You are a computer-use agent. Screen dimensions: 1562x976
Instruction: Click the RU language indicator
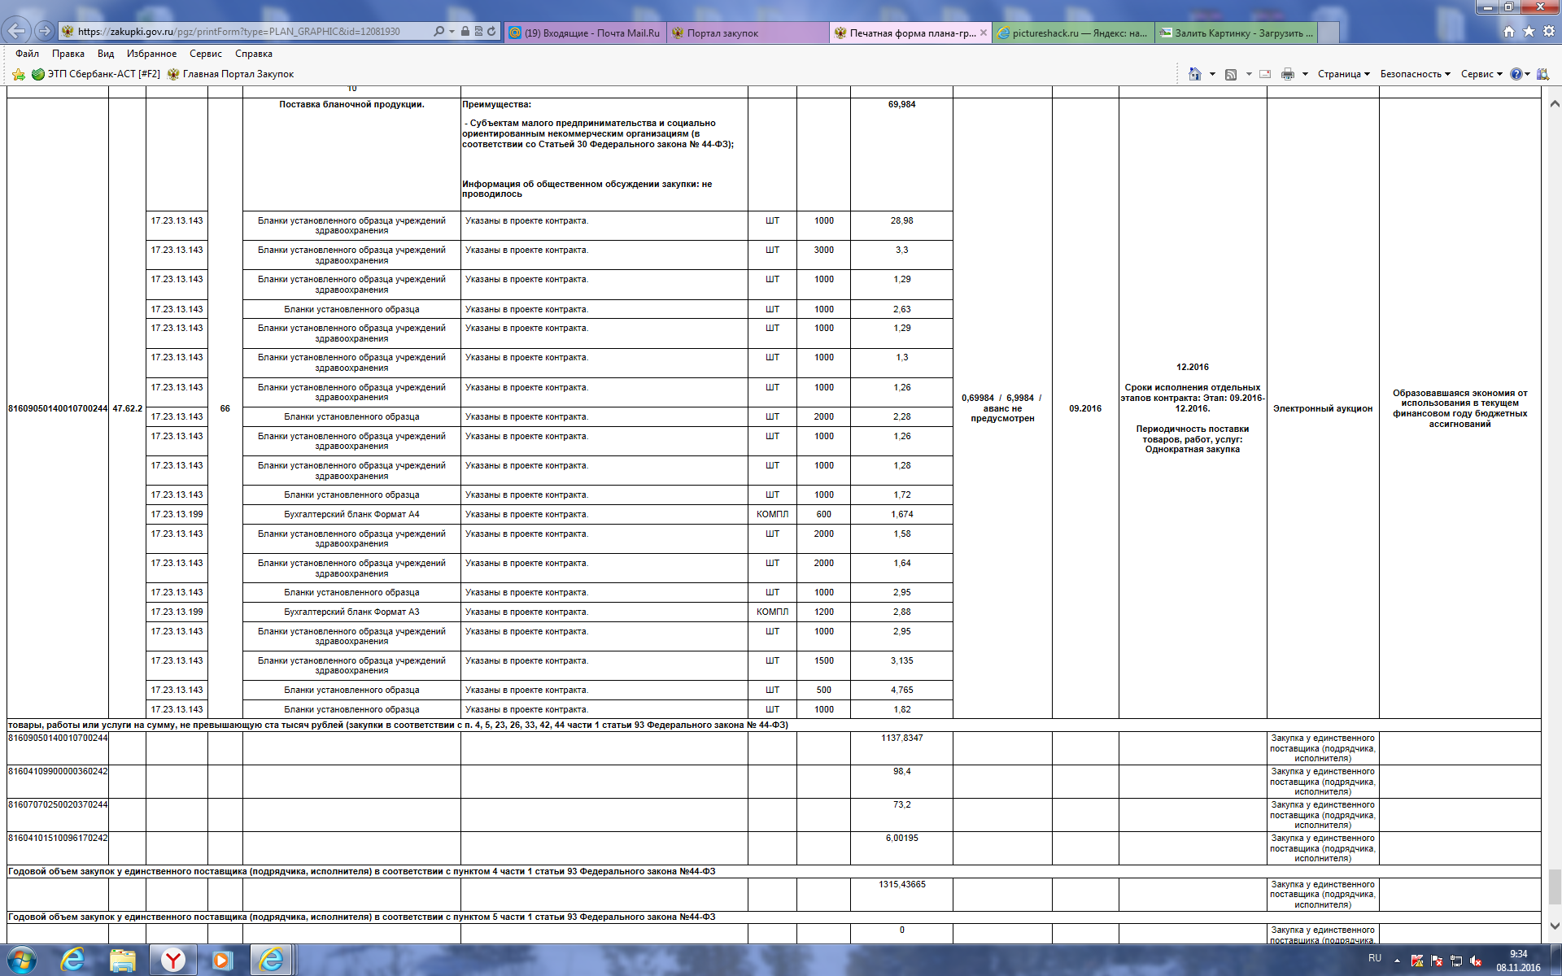tap(1375, 958)
